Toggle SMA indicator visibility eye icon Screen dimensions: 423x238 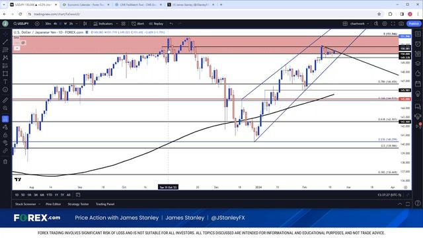pyautogui.click(x=23, y=42)
